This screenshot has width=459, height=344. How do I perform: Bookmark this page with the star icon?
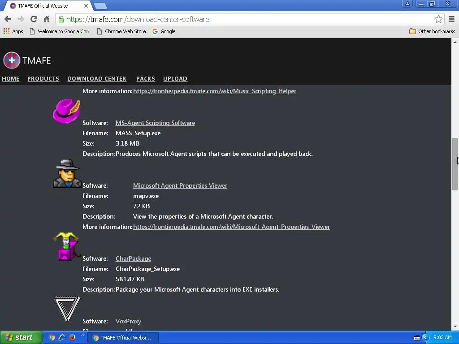point(438,19)
